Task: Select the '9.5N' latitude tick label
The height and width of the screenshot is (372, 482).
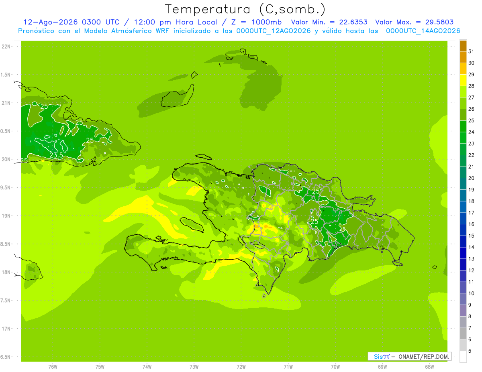Action: coord(6,187)
